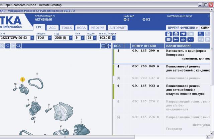The height and width of the screenshot is (139, 214).
Task: Click the vertical scrollbar down arrow
Action: 212,133
